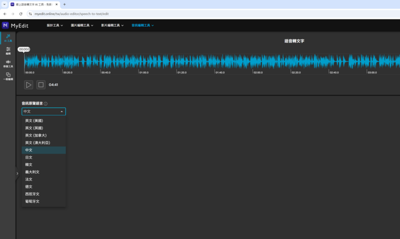Select the 修復工具 sidebar icon
This screenshot has width=400, height=239.
click(x=8, y=64)
